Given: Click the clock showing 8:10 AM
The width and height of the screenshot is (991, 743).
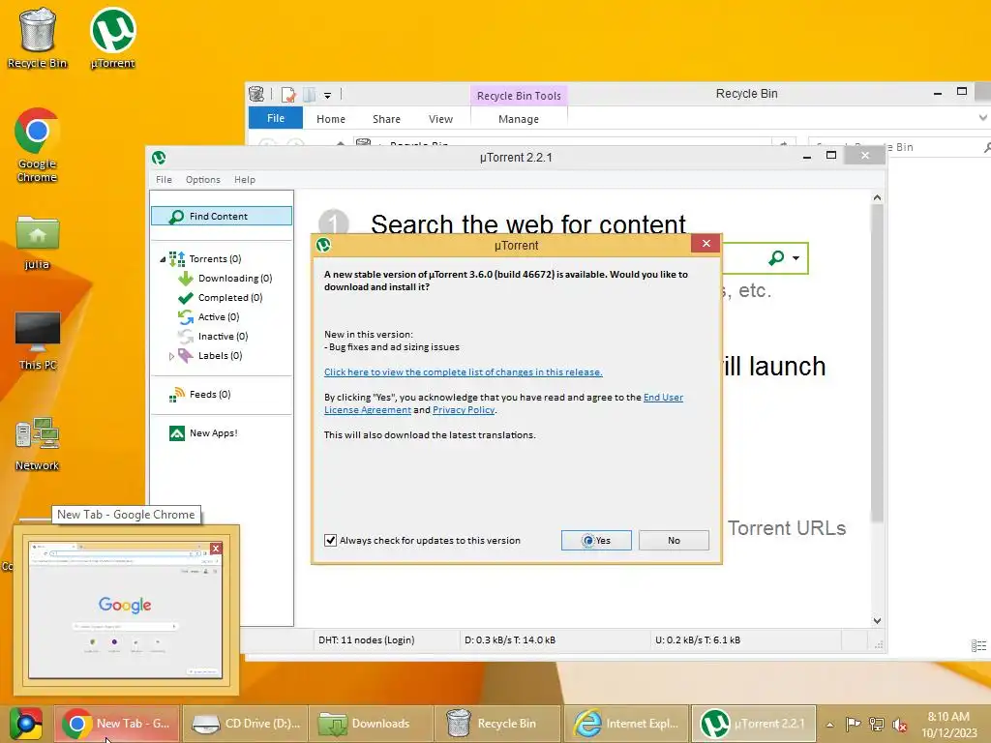Looking at the screenshot, I should [x=948, y=725].
